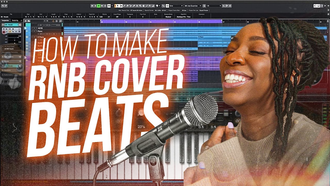Screen dimensions: 330x186
Task: Toggle Auto-Scroll button in toolbar
Action: pos(109,6)
